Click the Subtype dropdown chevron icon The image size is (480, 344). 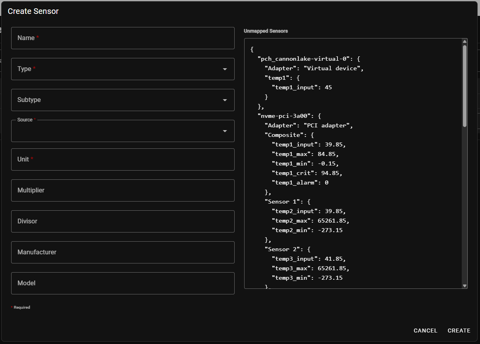225,100
